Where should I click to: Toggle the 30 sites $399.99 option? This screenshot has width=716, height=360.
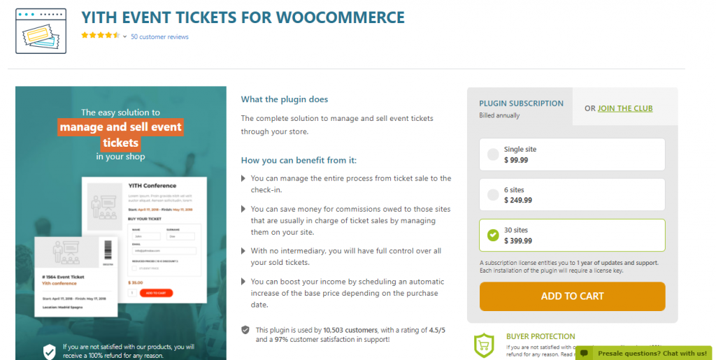point(572,235)
